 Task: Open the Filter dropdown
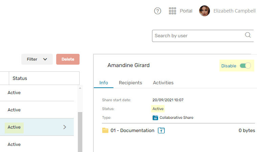[x=37, y=59]
